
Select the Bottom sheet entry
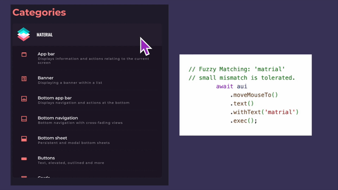[87, 140]
